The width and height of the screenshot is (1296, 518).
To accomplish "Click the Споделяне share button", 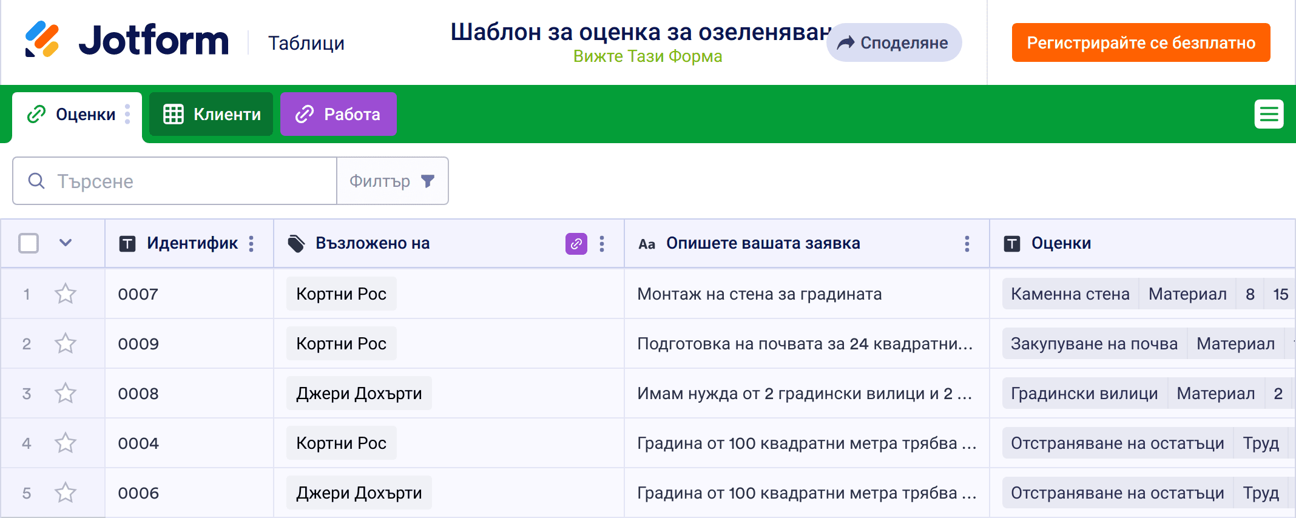I will coord(894,42).
